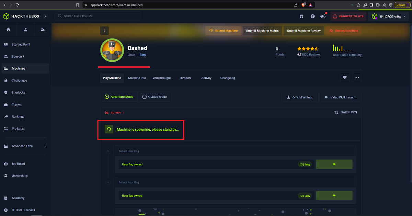Open the help question mark icon
This screenshot has width=412, height=216.
point(312,16)
